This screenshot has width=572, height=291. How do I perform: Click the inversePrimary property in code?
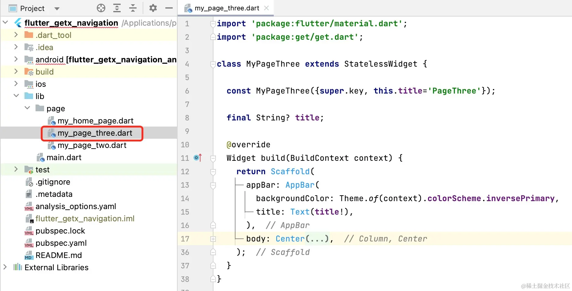pyautogui.click(x=520, y=198)
